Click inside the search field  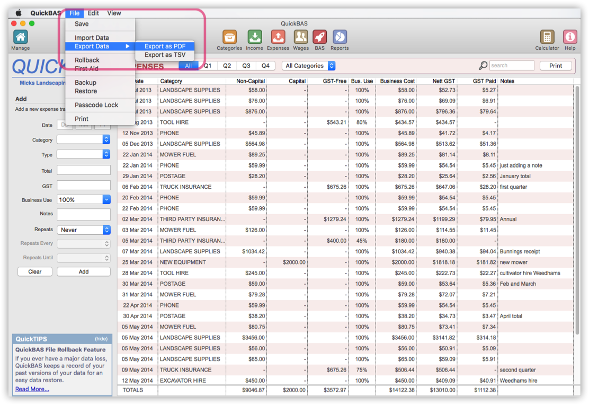(x=512, y=65)
